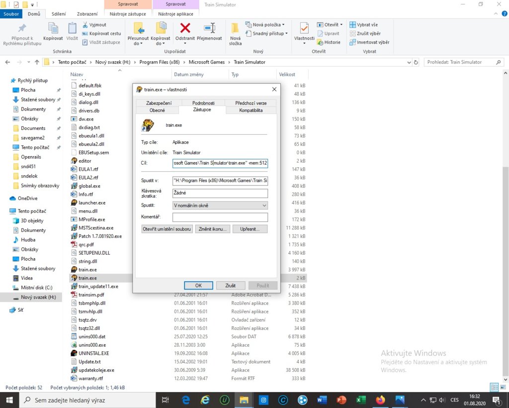Click the Kopírovat copy icon in Schránka
Screen dimensions: 509x408
pyautogui.click(x=53, y=29)
